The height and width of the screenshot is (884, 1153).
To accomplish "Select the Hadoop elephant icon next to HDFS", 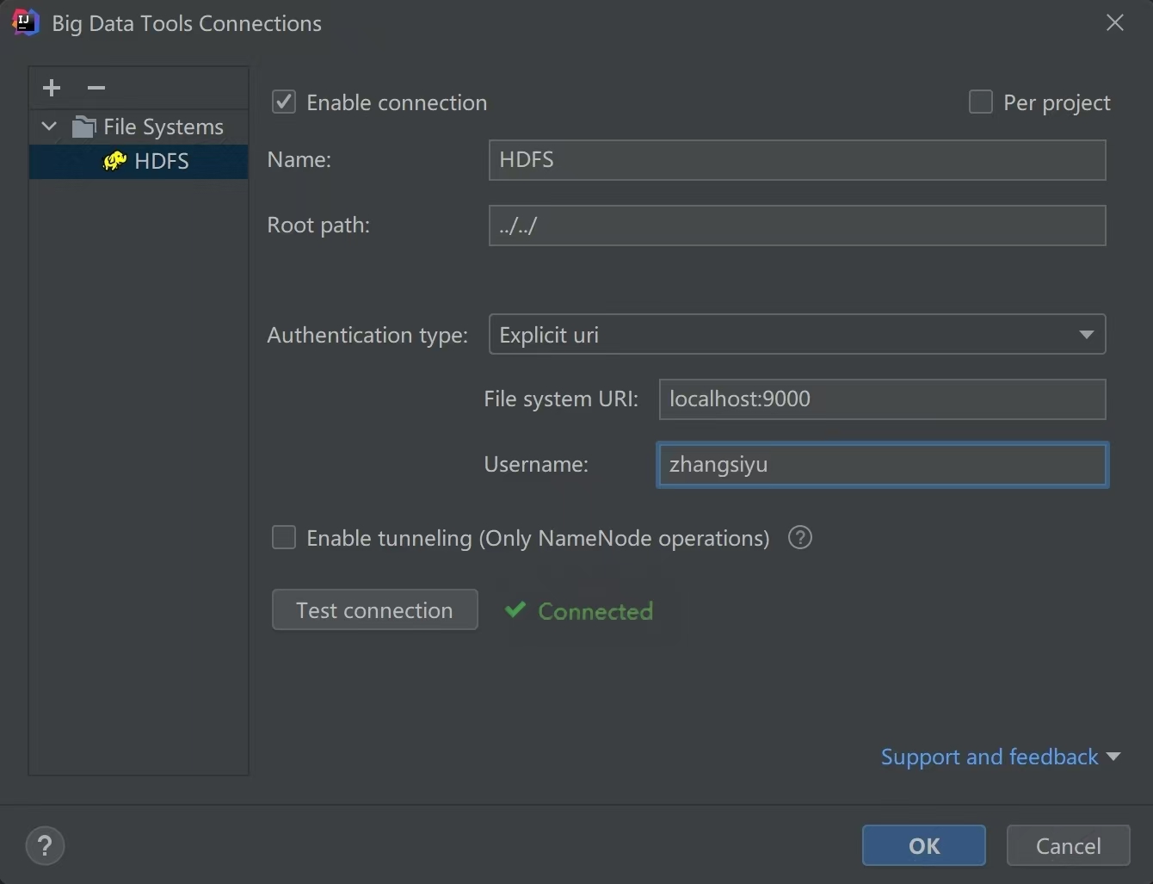I will tap(114, 161).
